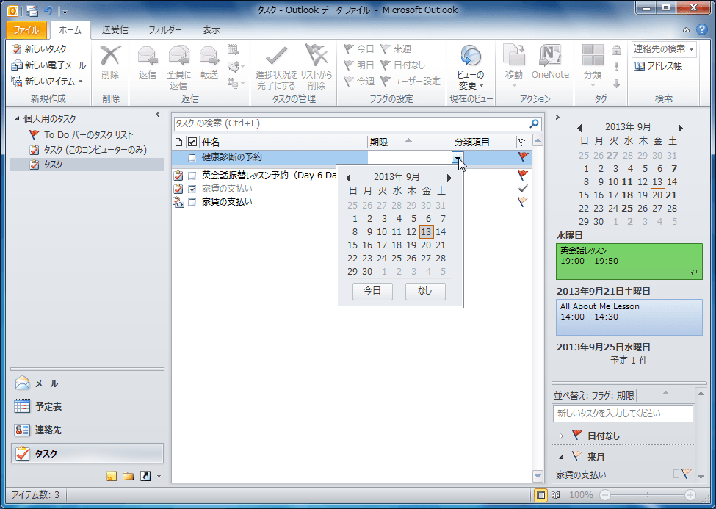Collapse the 来月 group in To-Do bar
716x509 pixels.
(x=561, y=457)
